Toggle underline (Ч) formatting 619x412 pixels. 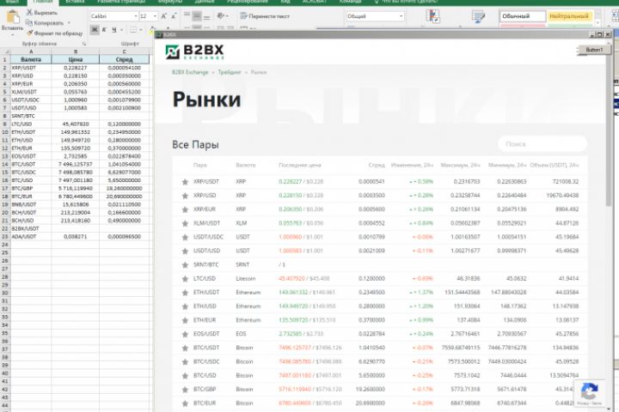[x=114, y=30]
